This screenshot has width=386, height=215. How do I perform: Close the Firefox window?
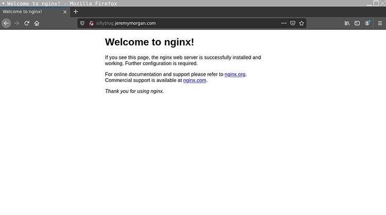tap(383, 3)
